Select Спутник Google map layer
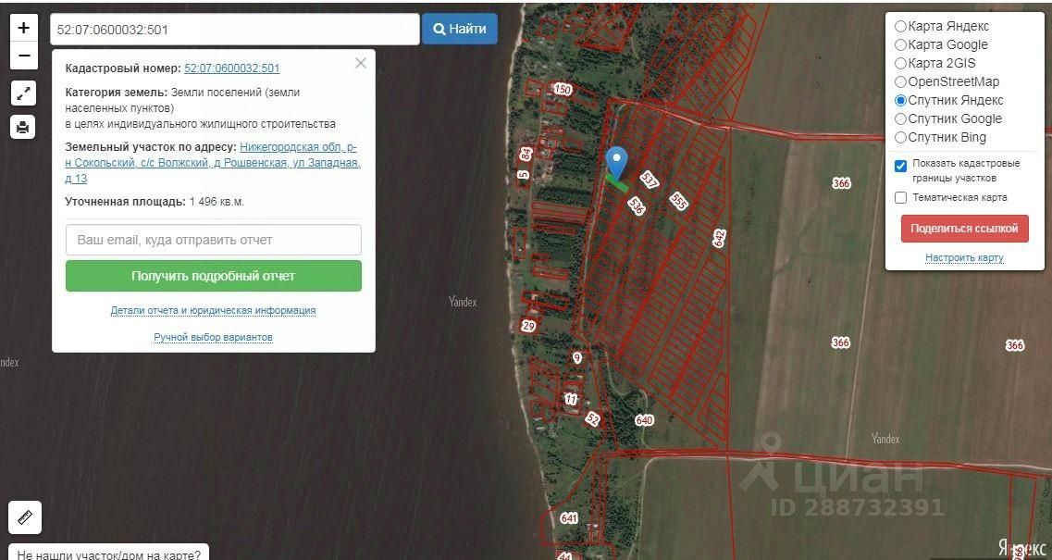The width and height of the screenshot is (1052, 560). pyautogui.click(x=901, y=118)
